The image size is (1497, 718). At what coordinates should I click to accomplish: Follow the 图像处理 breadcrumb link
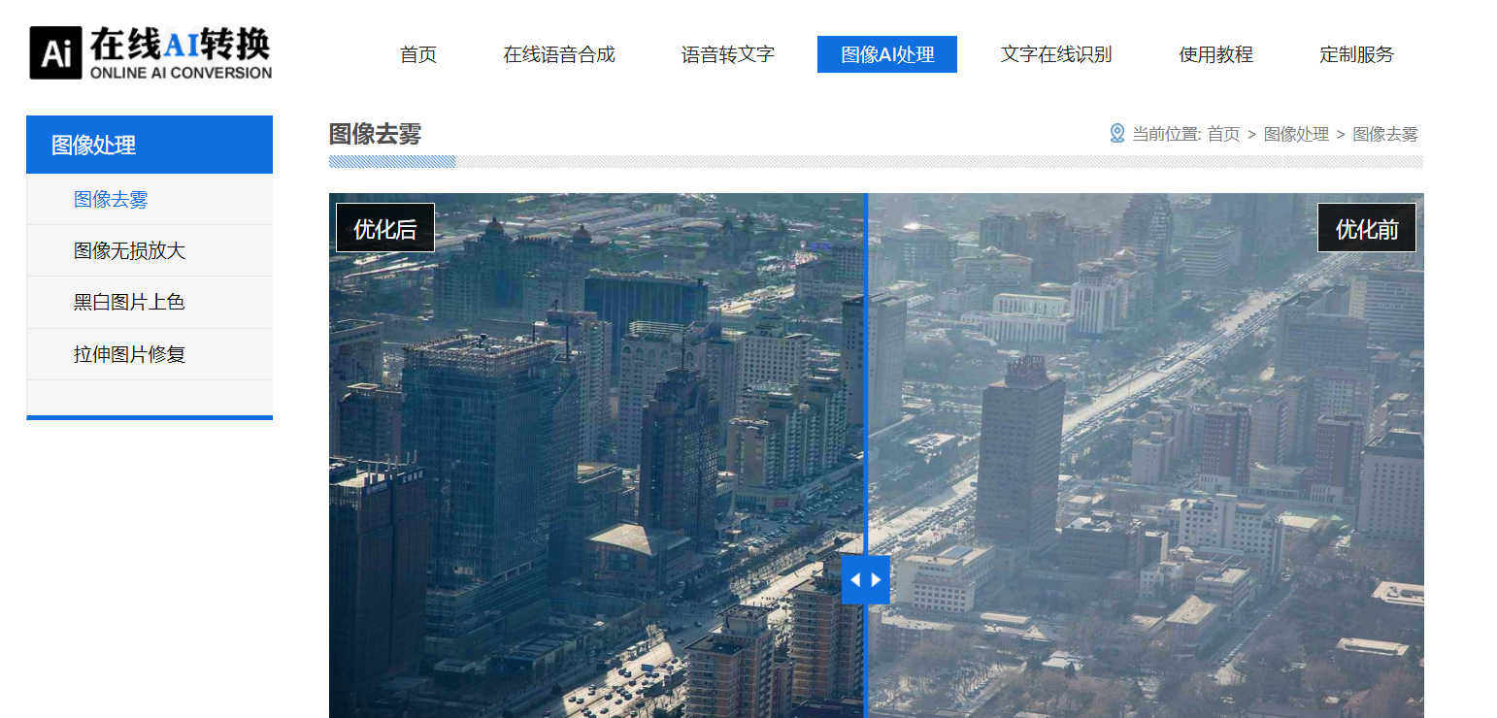[1296, 134]
